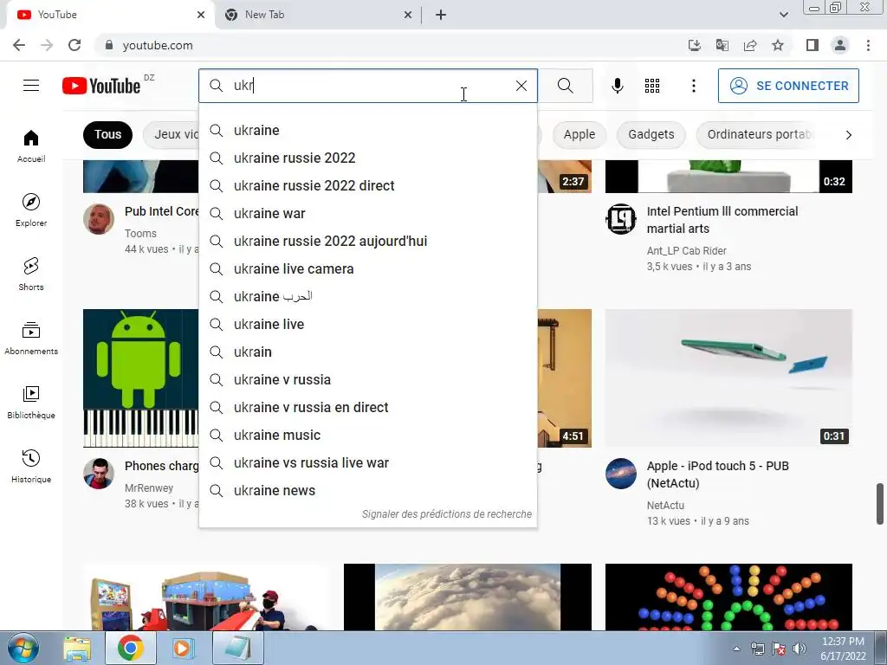Select the Apple filter chip
Image resolution: width=887 pixels, height=665 pixels.
pyautogui.click(x=579, y=134)
